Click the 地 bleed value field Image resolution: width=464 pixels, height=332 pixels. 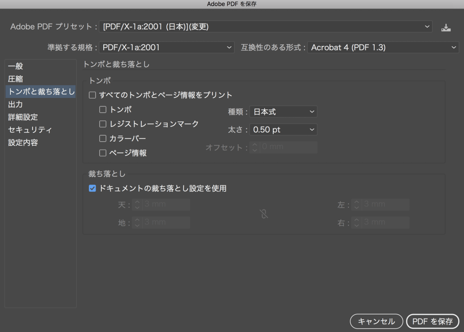click(166, 222)
